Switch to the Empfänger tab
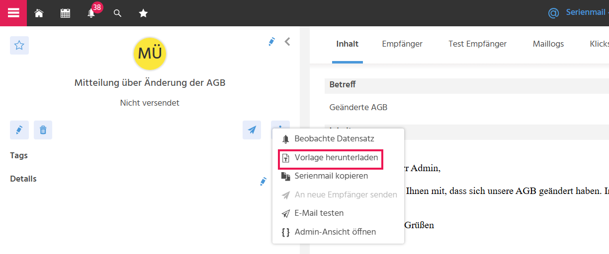 click(402, 44)
